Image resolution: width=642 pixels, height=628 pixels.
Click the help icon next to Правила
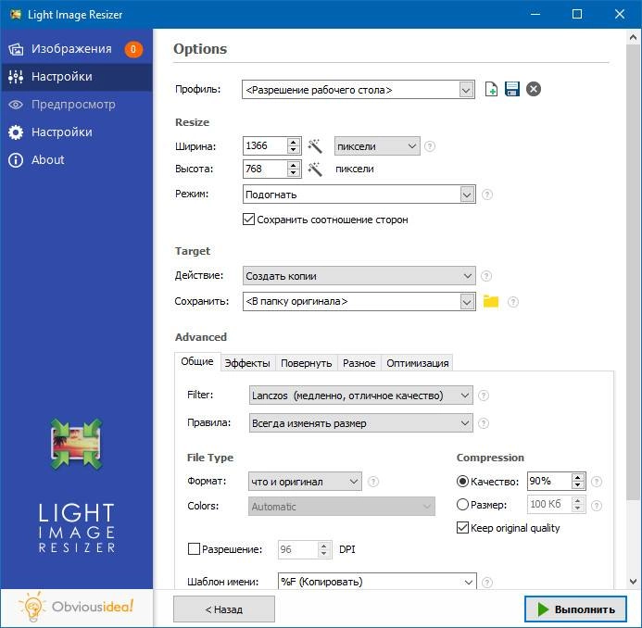click(484, 423)
